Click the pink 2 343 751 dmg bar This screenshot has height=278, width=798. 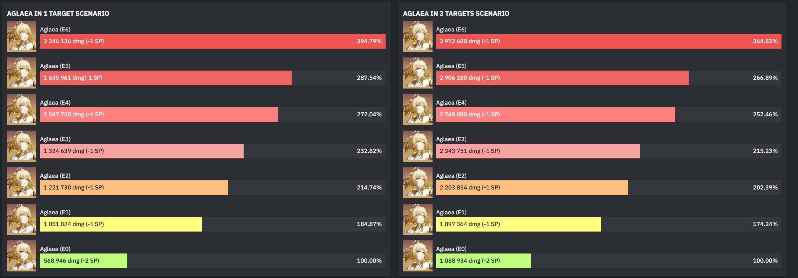coord(538,151)
